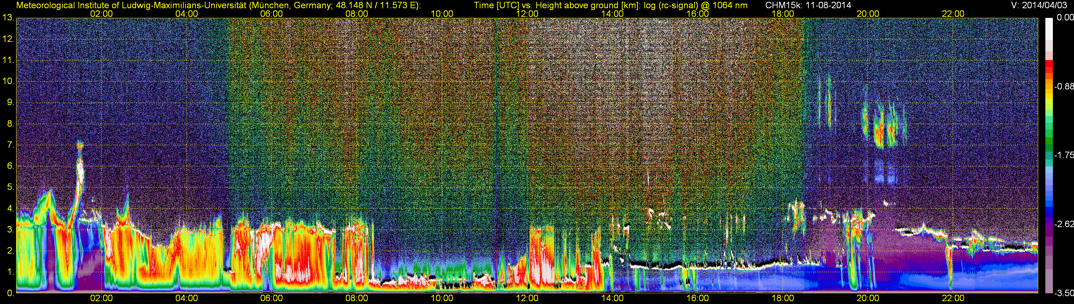Image resolution: width=1074 pixels, height=304 pixels.
Task: Click the '-3.50' colorbar scale value
Action: tap(1064, 293)
